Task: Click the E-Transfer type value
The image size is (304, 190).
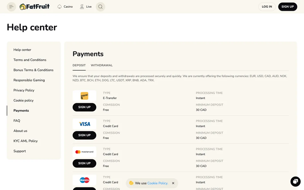Action: [x=110, y=98]
